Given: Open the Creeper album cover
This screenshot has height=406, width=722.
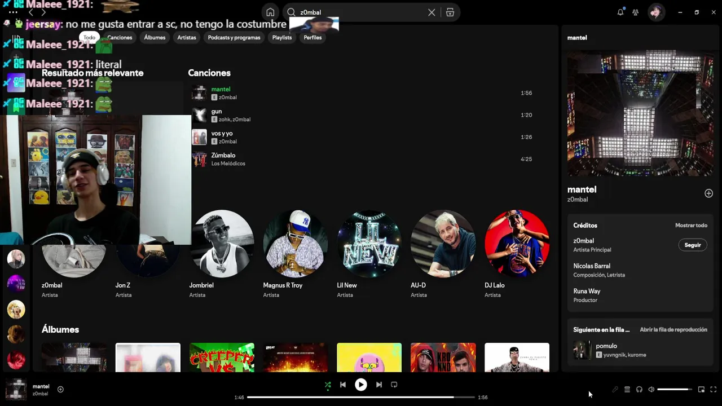Looking at the screenshot, I should point(222,358).
